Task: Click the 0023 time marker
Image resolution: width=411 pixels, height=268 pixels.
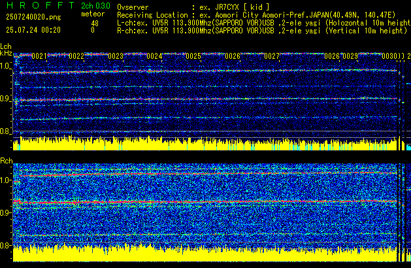Action: [x=116, y=56]
